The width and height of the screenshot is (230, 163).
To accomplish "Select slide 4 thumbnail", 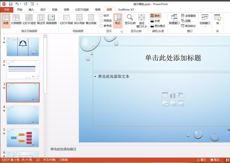I will [23, 115].
